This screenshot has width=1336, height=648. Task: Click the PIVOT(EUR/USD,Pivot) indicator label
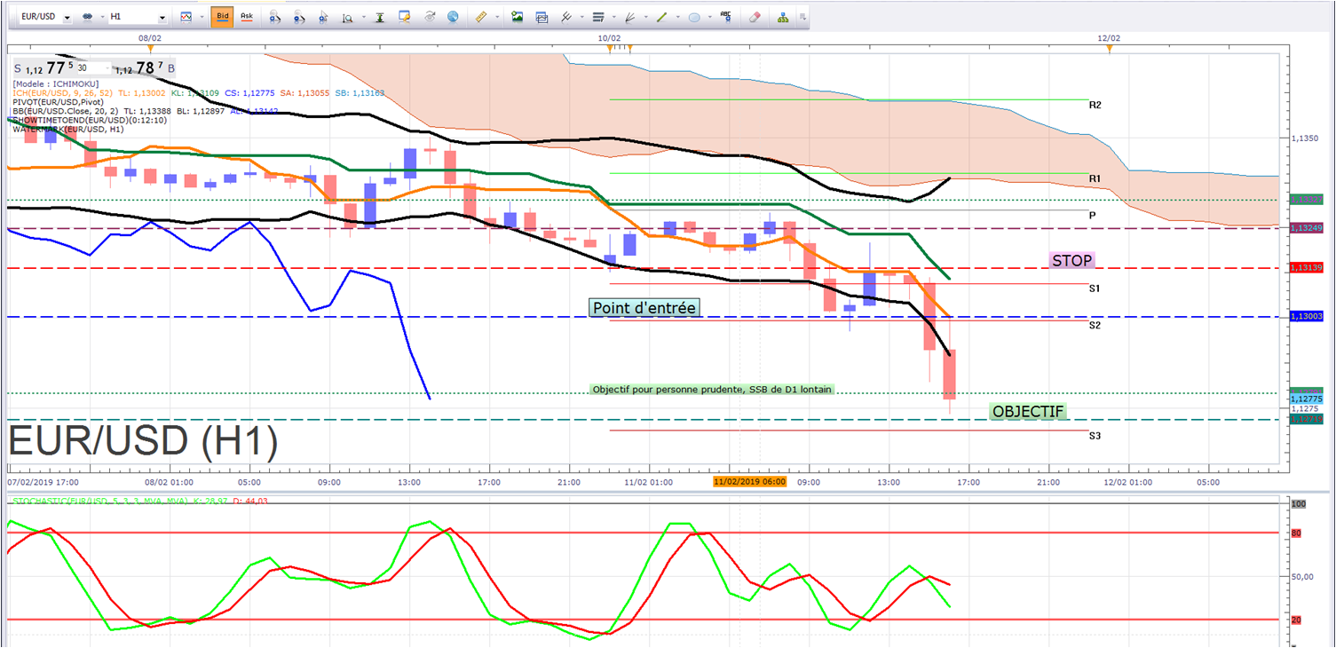pyautogui.click(x=59, y=102)
